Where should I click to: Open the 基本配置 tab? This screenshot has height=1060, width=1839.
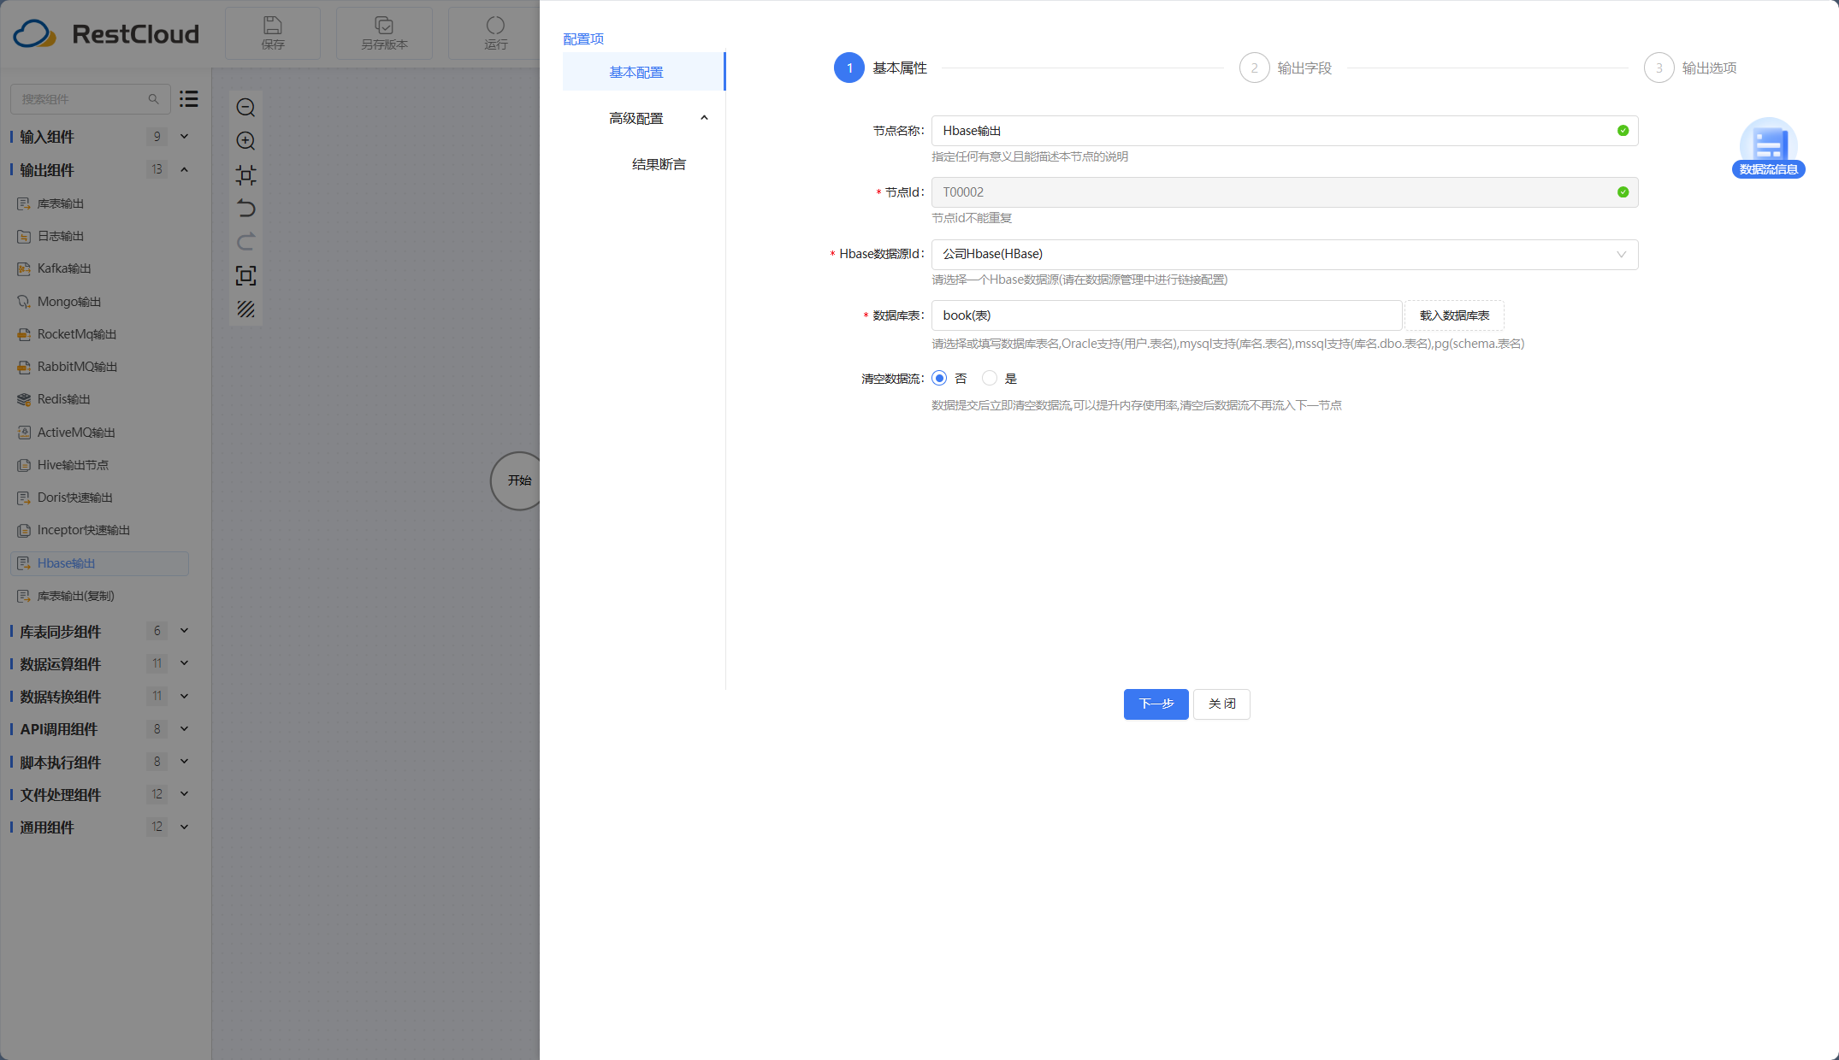point(643,72)
